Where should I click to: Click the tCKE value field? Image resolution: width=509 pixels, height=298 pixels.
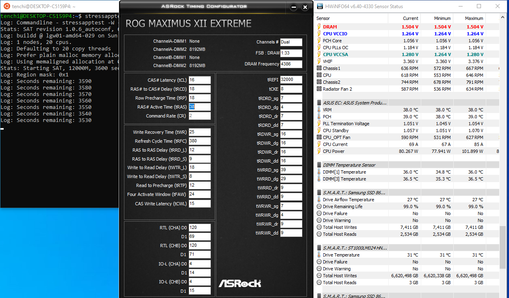click(291, 89)
